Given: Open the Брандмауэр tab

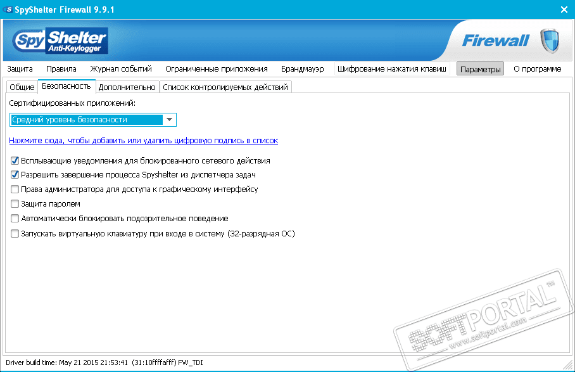Looking at the screenshot, I should coord(303,69).
